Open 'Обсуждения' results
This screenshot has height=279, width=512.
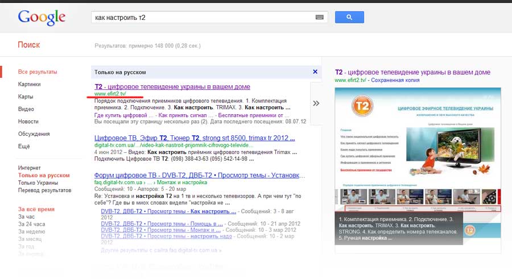tap(34, 134)
